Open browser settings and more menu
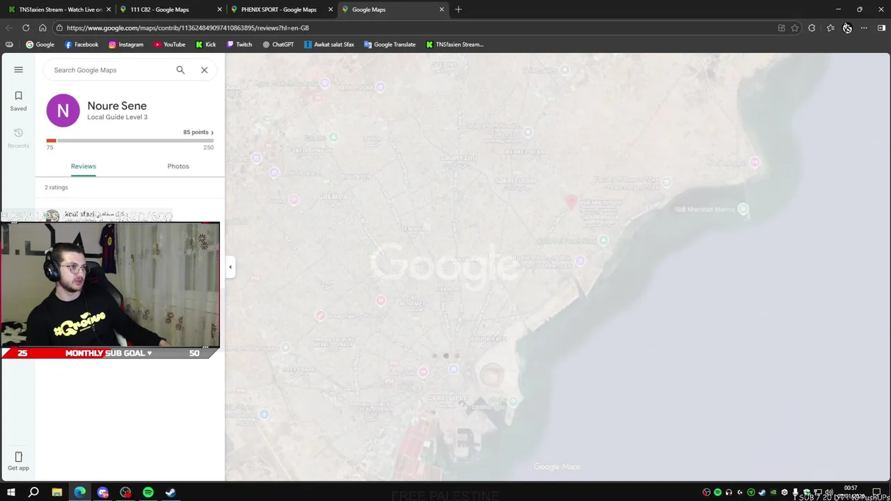Image resolution: width=891 pixels, height=501 pixels. 864,28
